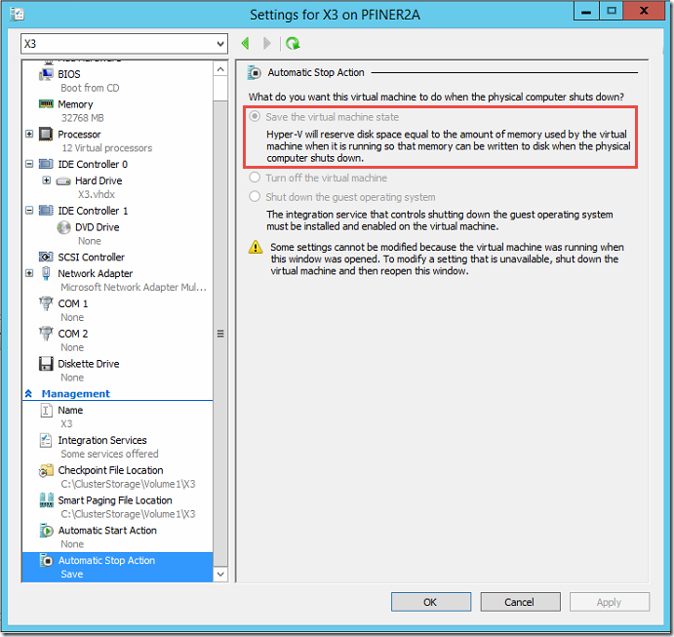
Task: Click the Name document icon
Action: 46,410
